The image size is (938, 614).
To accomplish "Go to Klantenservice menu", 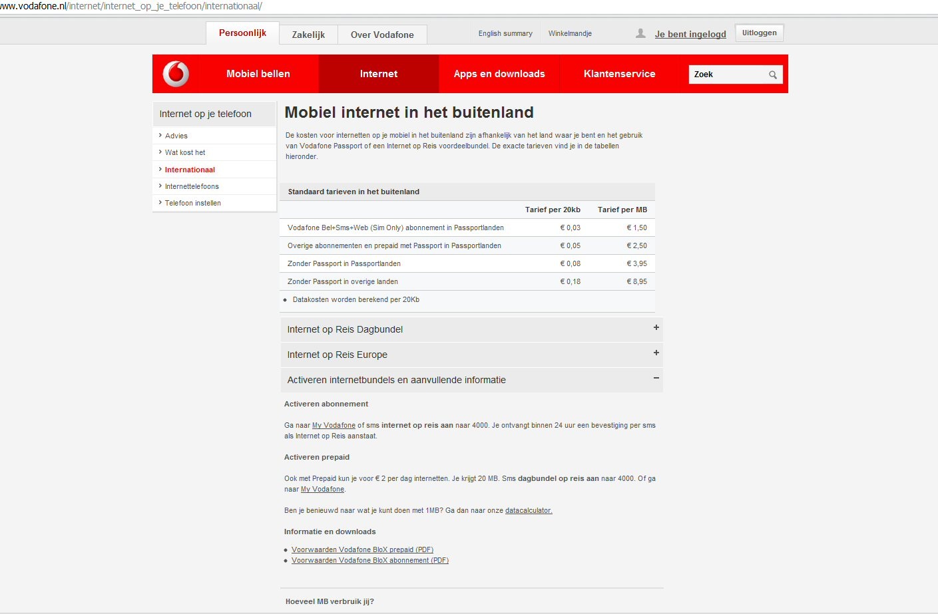I will (620, 74).
